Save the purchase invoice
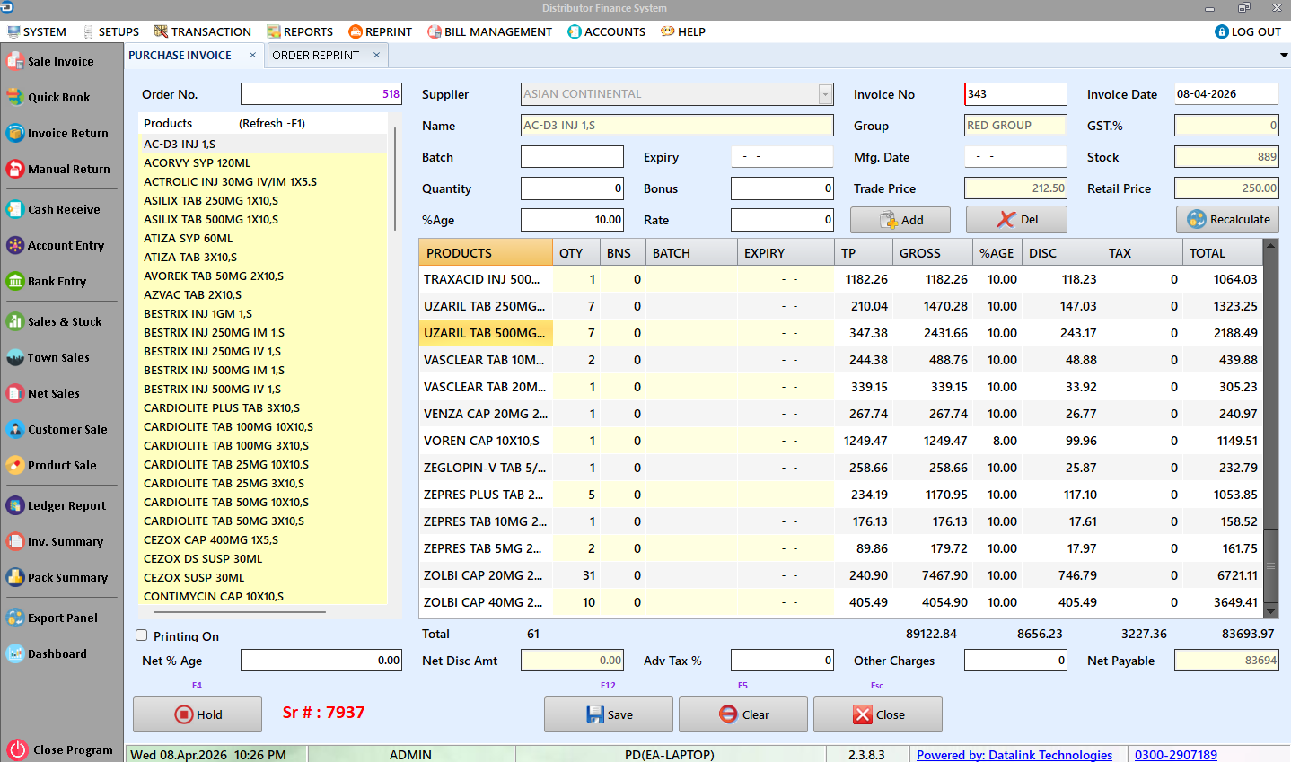The height and width of the screenshot is (762, 1291). click(609, 714)
